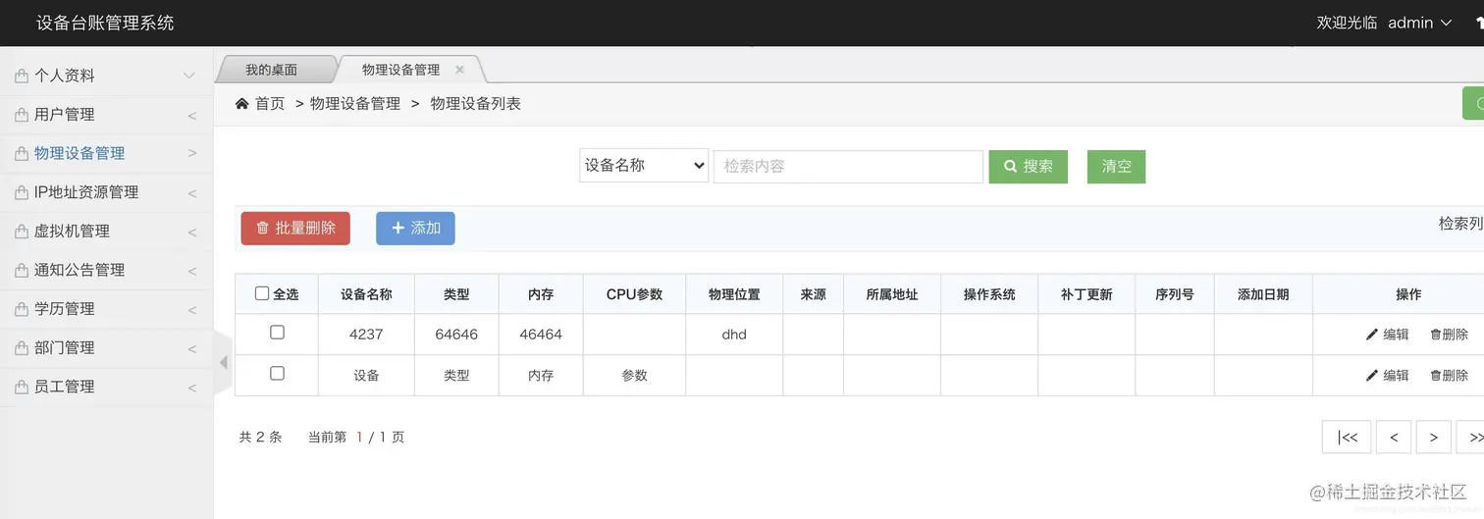Click the CPU参数 table column header
The height and width of the screenshot is (519, 1484).
634,294
